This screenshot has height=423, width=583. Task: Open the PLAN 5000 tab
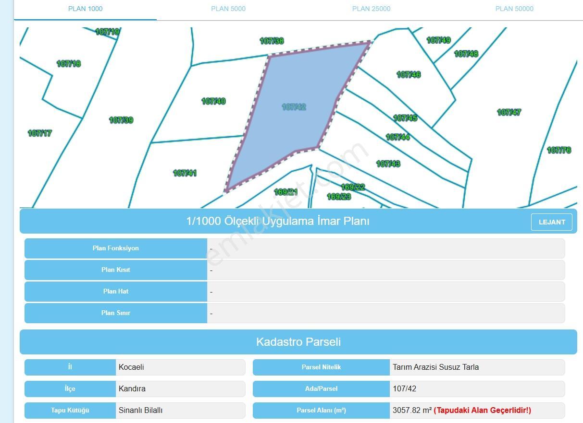228,9
